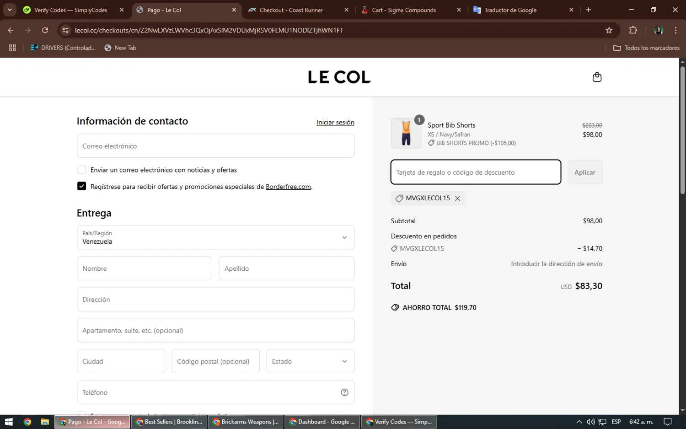This screenshot has height=429, width=686.
Task: Close the Verify Codes — SimplyCodes tab
Action: (122, 10)
